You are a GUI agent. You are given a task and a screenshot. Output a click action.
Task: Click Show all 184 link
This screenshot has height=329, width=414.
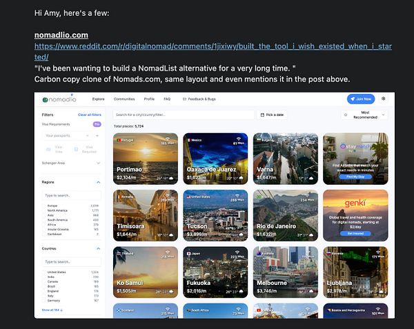pos(52,310)
